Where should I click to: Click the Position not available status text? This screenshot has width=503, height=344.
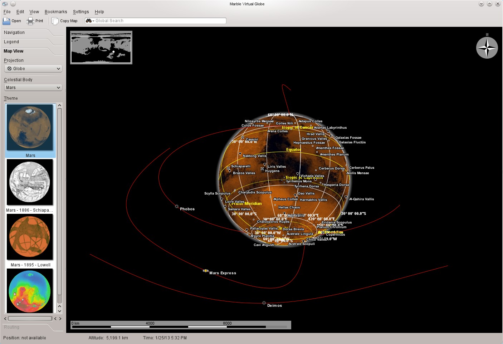coord(25,338)
